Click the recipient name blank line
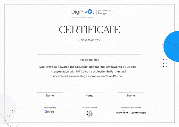The height and width of the screenshot is (127, 179). [x=89, y=54]
